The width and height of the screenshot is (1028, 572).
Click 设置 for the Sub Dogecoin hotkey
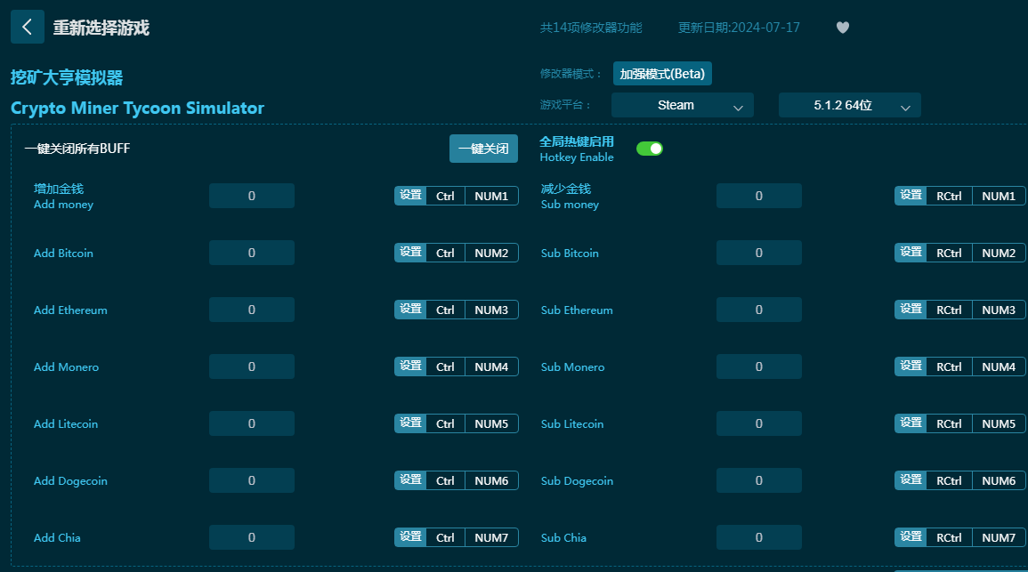coord(911,481)
